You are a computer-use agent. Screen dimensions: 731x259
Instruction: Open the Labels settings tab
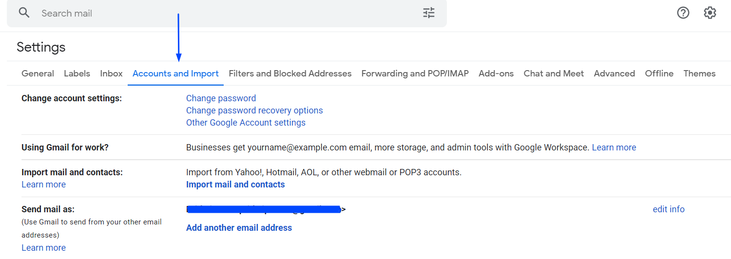point(77,74)
